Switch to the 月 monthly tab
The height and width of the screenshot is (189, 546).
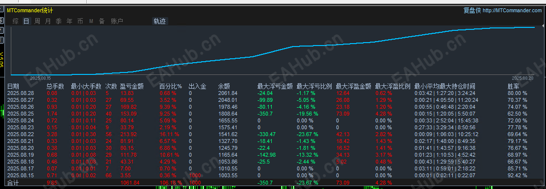pos(48,21)
